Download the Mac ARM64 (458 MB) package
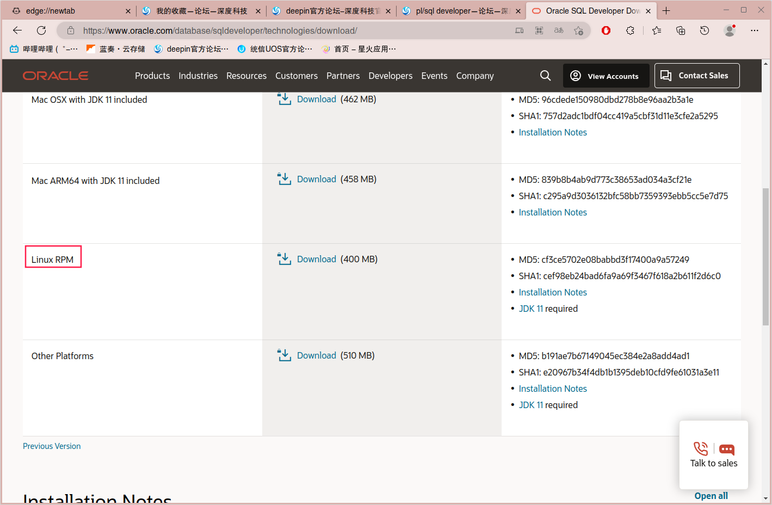This screenshot has width=772, height=505. click(x=317, y=179)
